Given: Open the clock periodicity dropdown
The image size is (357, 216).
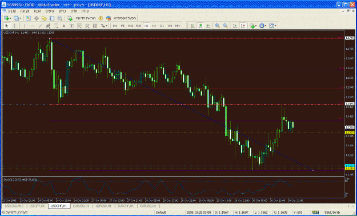Looking at the screenshot, I should pyautogui.click(x=263, y=26).
